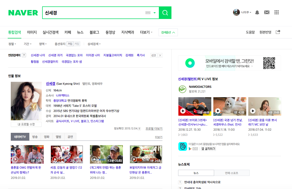
Task: Open the mail envelope icon
Action: click(267, 13)
